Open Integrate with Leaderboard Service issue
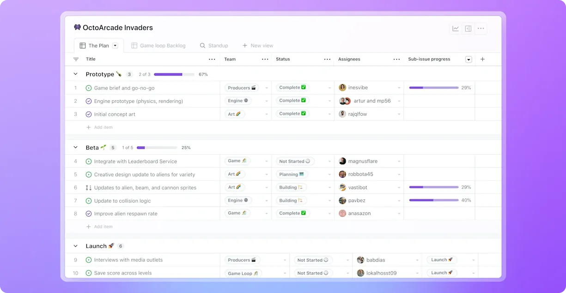 135,161
